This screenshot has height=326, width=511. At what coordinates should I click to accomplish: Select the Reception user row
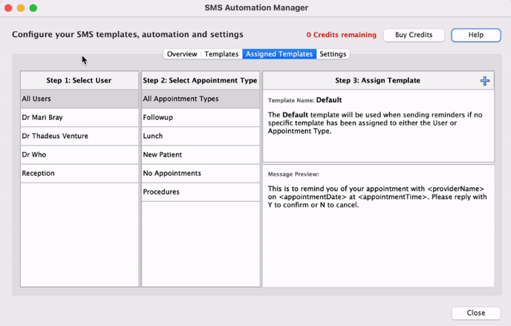pos(79,173)
